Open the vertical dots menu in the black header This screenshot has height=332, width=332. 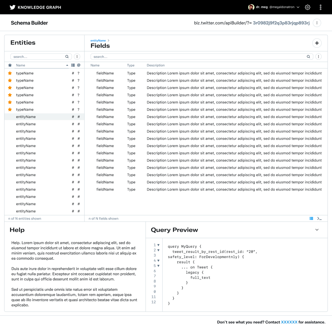point(321,7)
